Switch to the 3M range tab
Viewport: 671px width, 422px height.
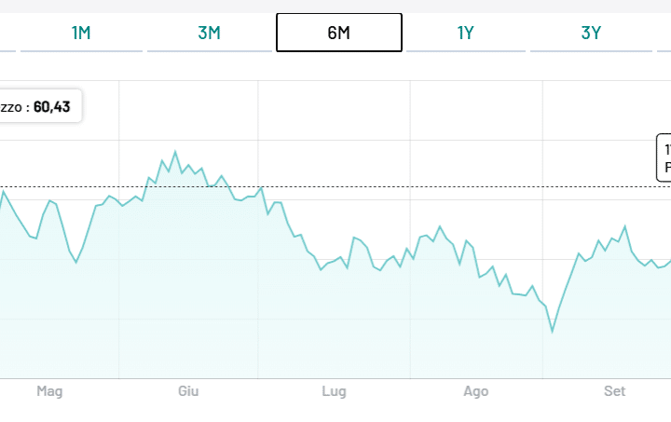coord(209,34)
